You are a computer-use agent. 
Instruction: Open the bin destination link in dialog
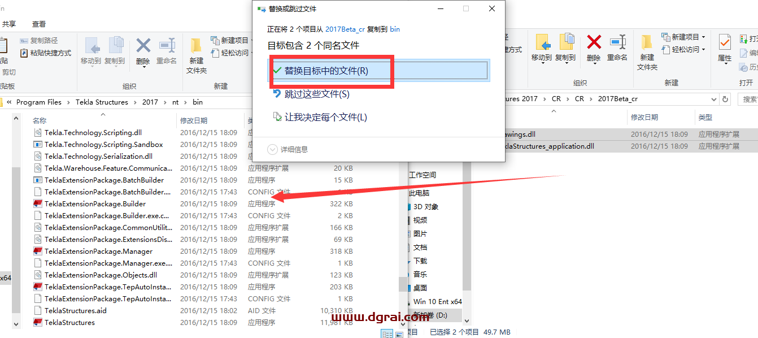coord(395,29)
